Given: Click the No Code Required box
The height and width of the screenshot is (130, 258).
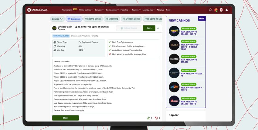Looking at the screenshot, I should click(x=129, y=28).
